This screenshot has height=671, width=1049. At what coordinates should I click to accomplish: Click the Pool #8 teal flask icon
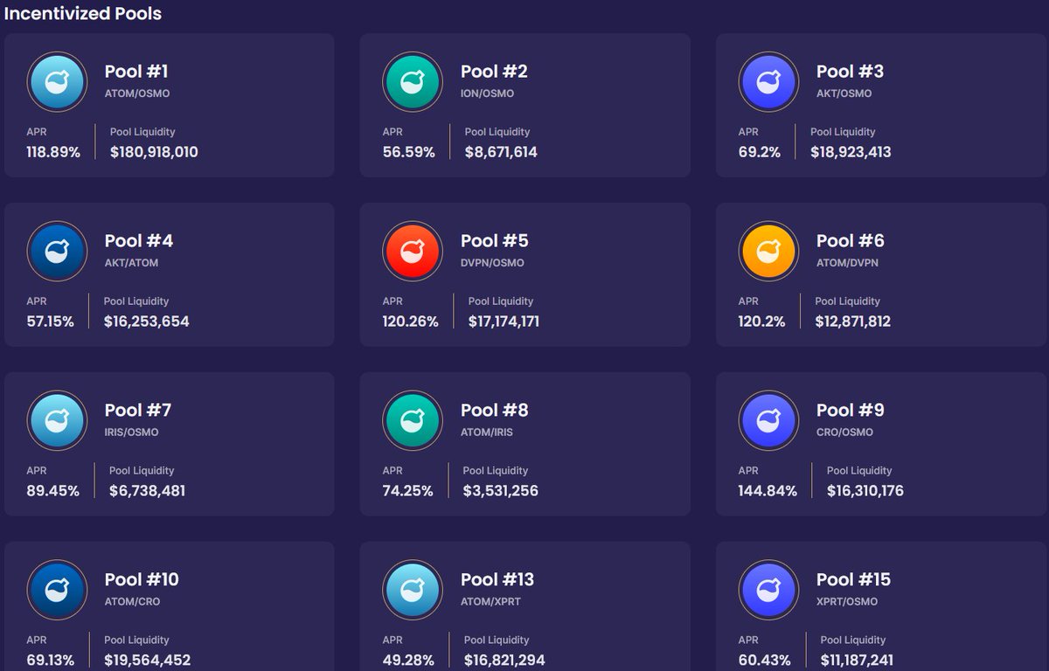tap(413, 421)
